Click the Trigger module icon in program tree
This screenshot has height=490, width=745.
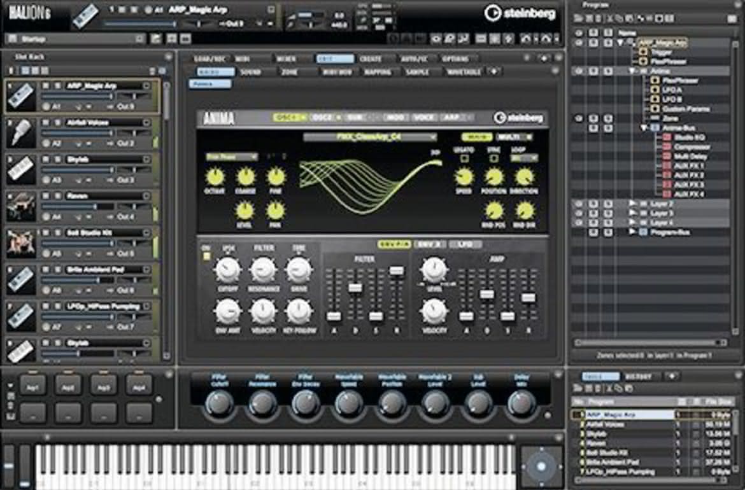coord(643,52)
